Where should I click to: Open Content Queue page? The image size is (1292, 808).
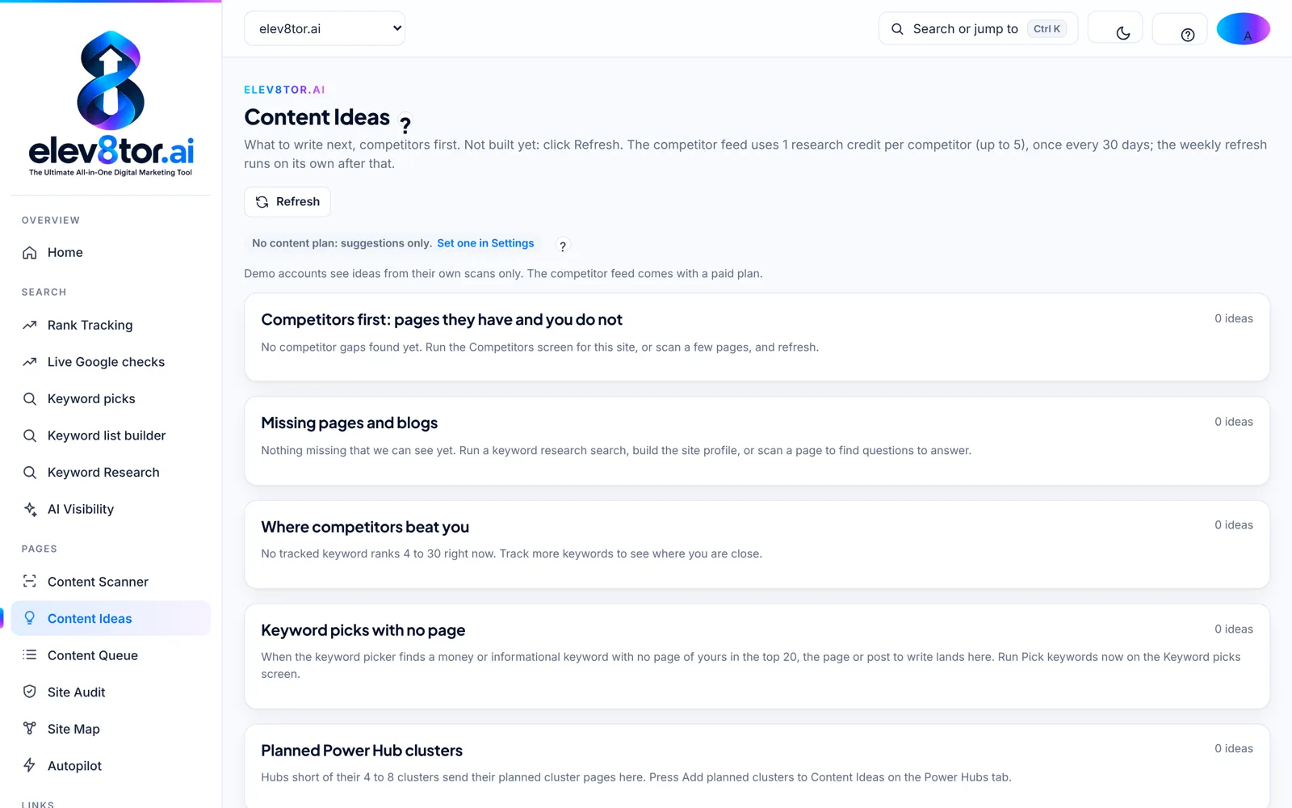[111, 655]
